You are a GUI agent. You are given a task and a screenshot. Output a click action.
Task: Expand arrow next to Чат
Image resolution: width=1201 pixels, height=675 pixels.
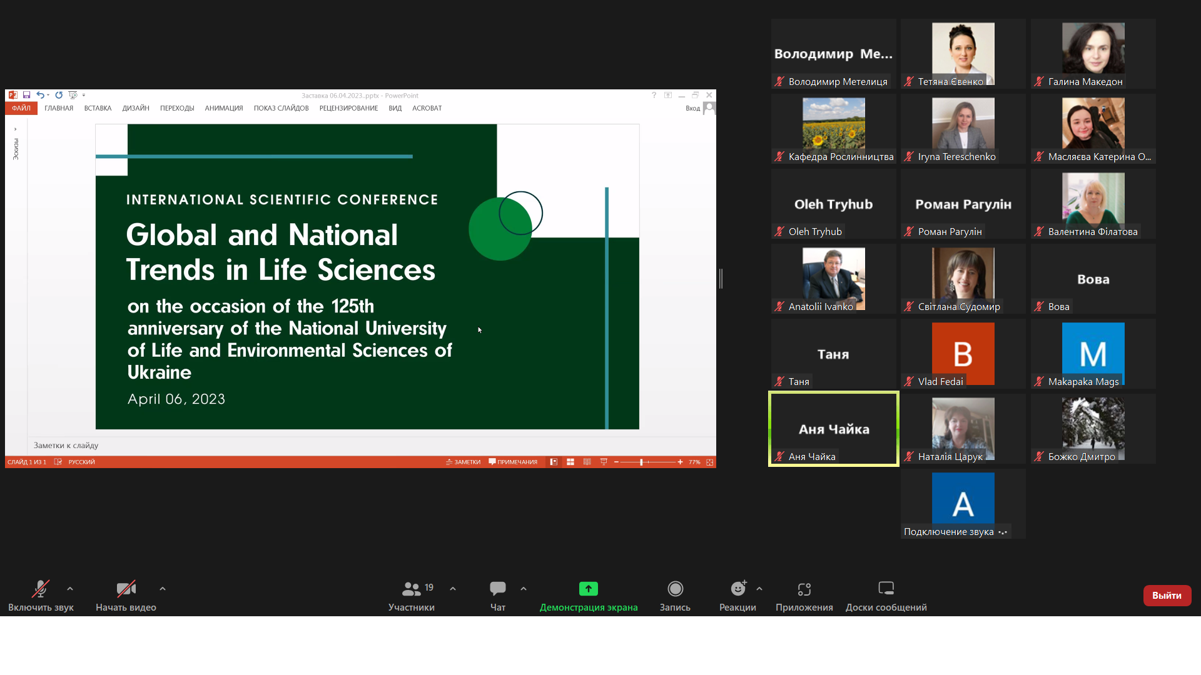524,589
